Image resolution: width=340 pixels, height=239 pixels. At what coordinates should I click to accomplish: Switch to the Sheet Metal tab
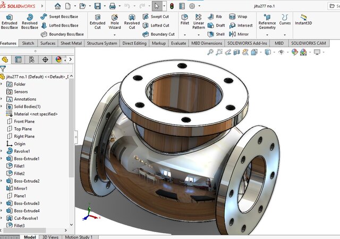[71, 43]
